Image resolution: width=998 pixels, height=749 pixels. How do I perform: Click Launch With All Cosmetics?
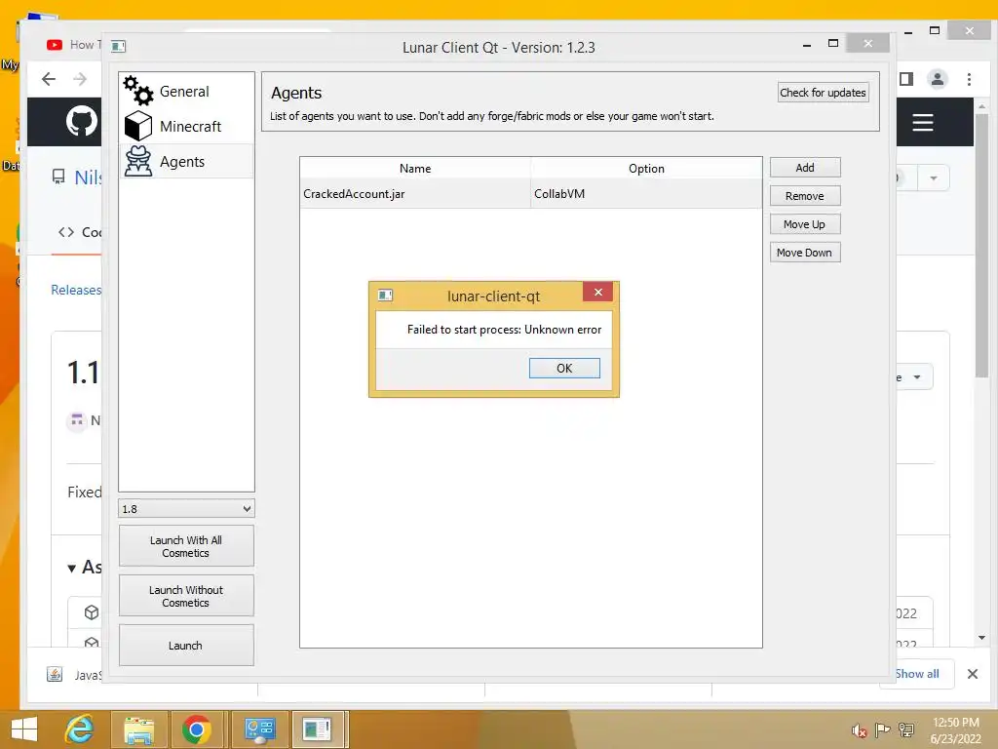tap(186, 546)
